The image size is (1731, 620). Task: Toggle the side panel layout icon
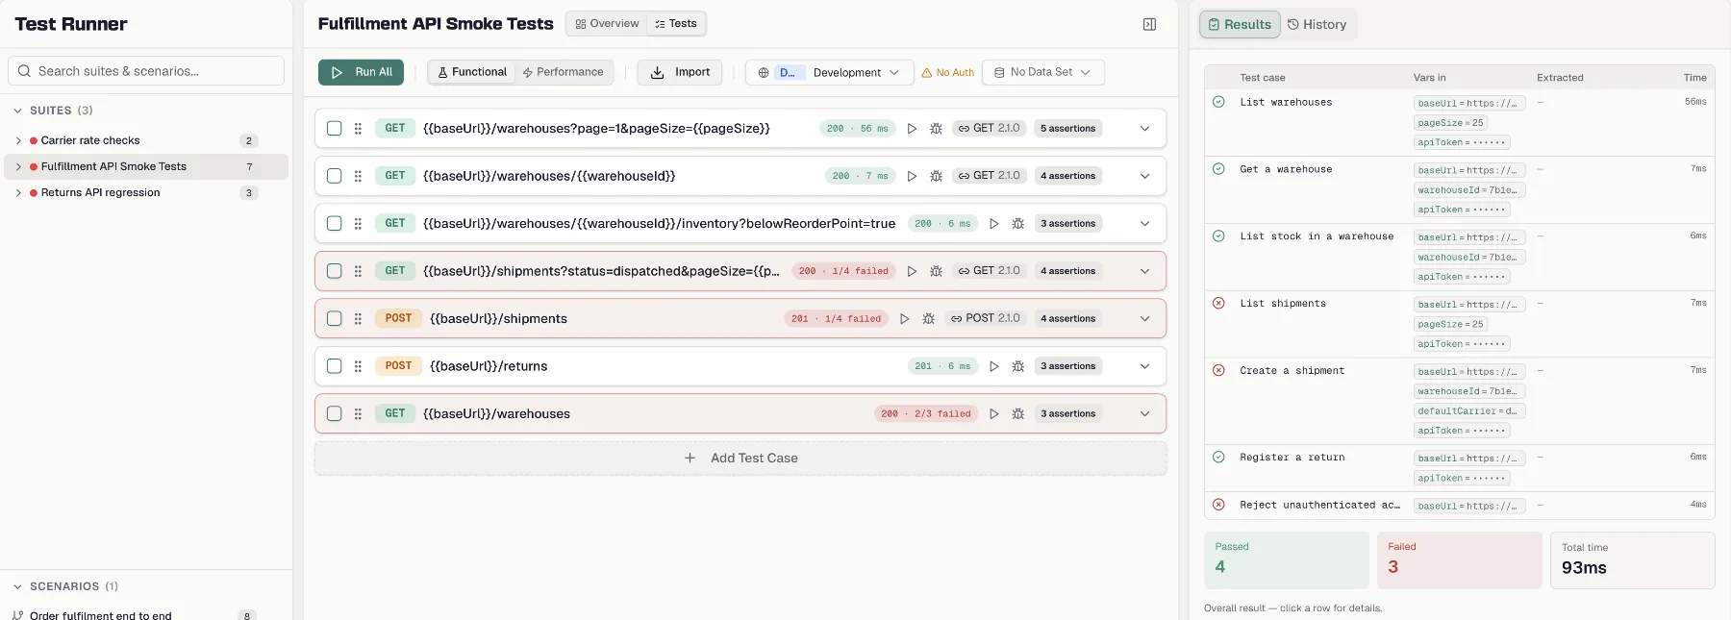(x=1149, y=24)
